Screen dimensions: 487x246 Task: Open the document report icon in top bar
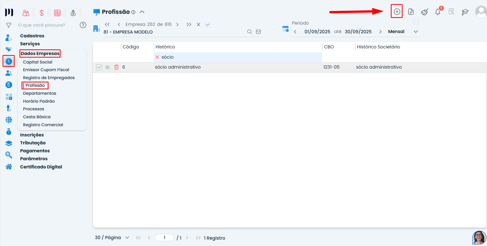[411, 12]
